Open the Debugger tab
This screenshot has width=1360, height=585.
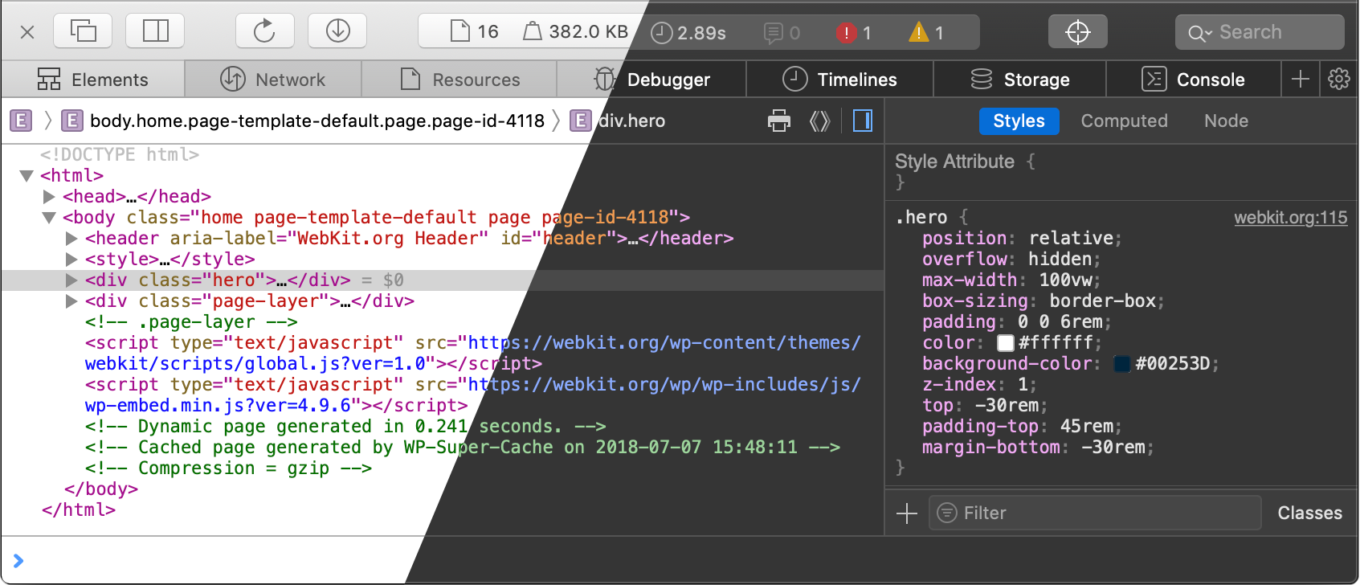[652, 80]
